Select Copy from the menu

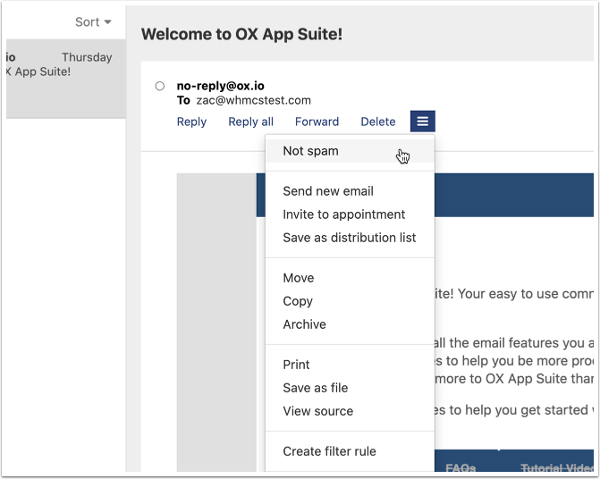[350, 301]
